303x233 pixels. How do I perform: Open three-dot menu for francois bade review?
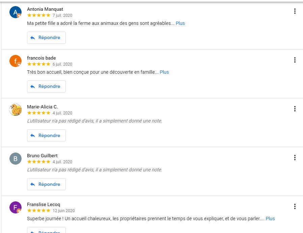tap(295, 60)
